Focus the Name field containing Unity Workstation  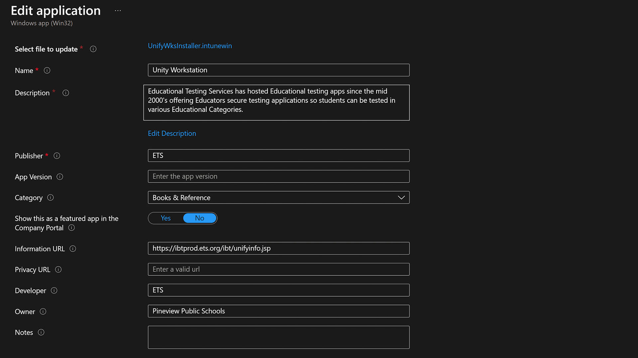pos(278,70)
